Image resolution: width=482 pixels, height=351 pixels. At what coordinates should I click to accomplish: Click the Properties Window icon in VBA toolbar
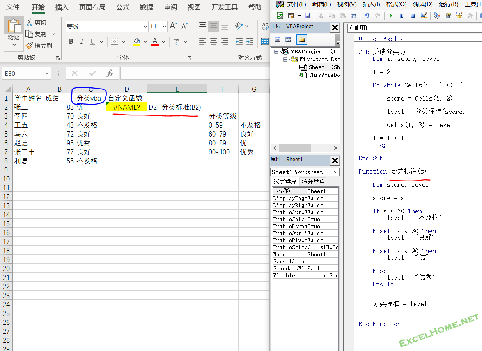click(x=448, y=16)
